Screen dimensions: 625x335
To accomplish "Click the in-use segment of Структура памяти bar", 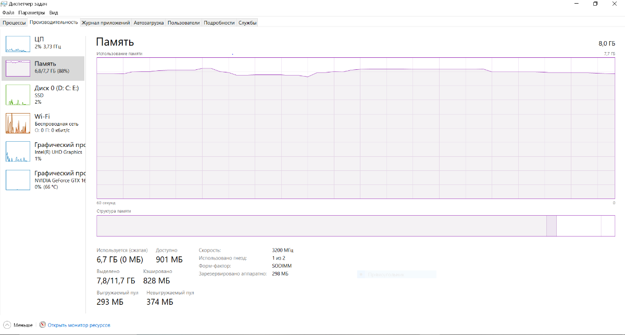I will tap(321, 226).
